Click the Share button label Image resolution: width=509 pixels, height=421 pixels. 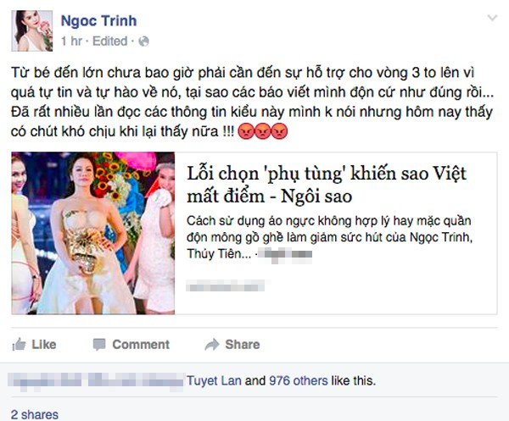click(x=243, y=344)
